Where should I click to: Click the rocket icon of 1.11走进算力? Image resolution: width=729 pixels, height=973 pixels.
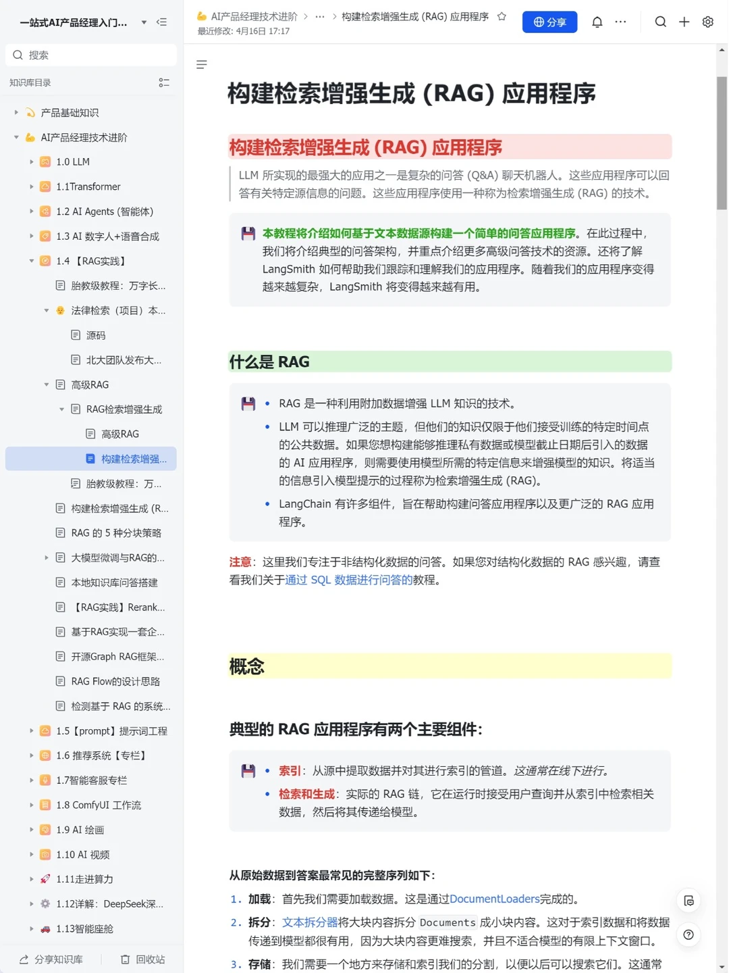[x=45, y=879]
